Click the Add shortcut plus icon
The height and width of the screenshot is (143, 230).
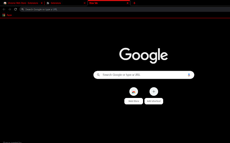[x=154, y=92]
